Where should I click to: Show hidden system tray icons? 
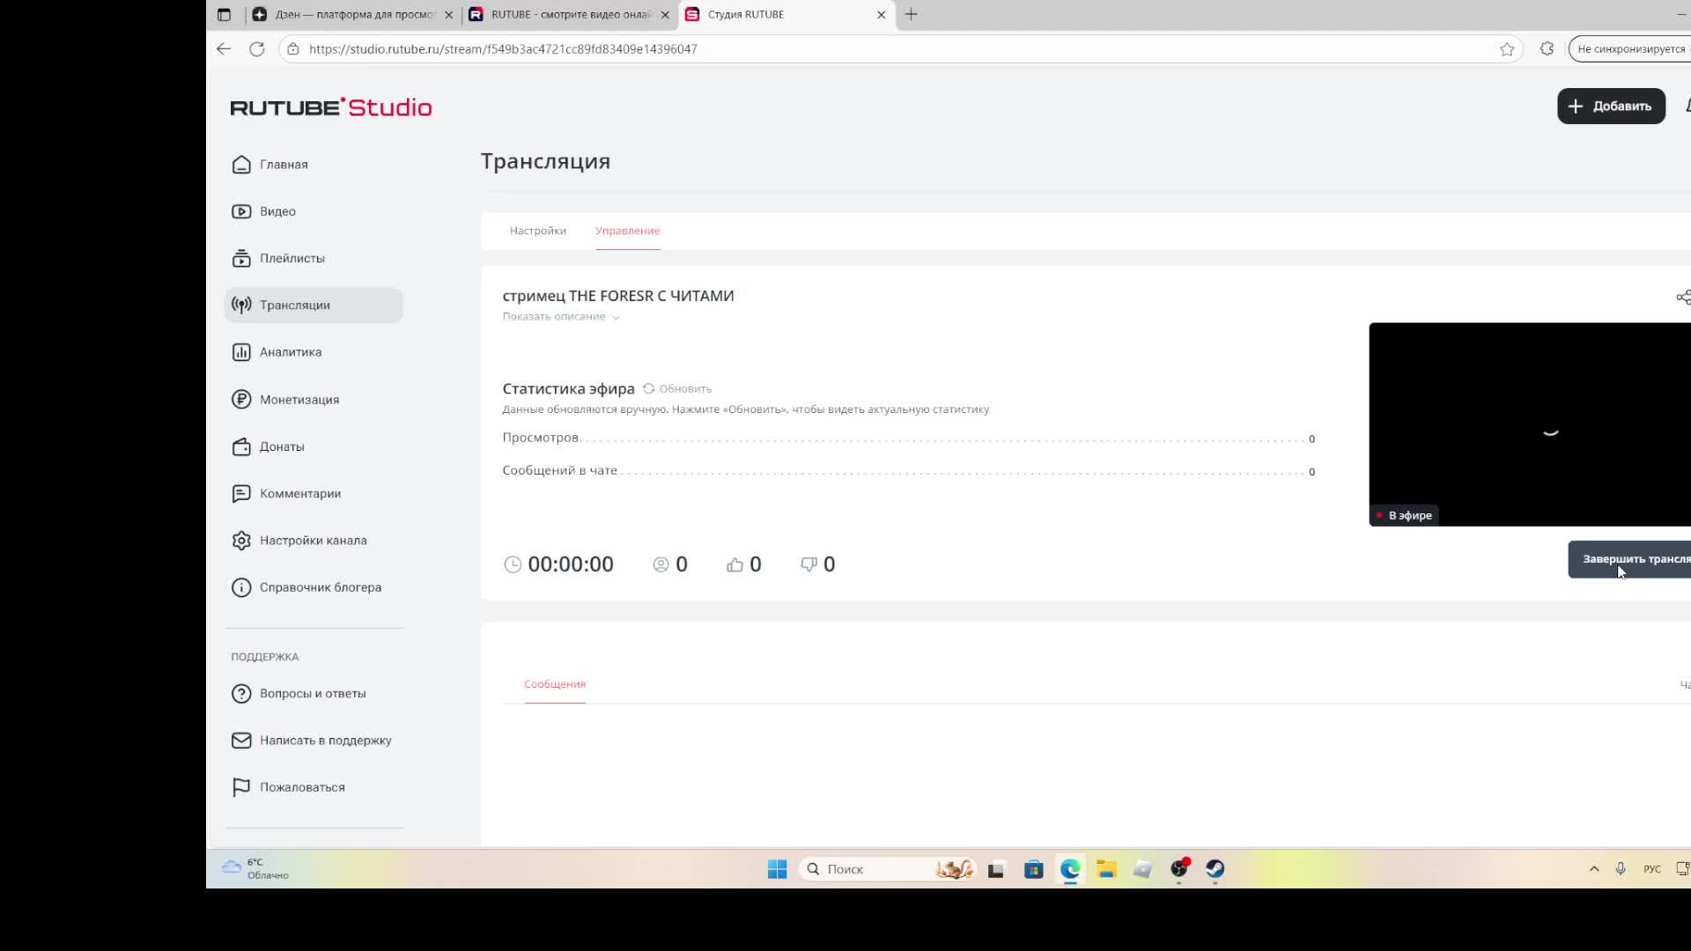pos(1593,869)
